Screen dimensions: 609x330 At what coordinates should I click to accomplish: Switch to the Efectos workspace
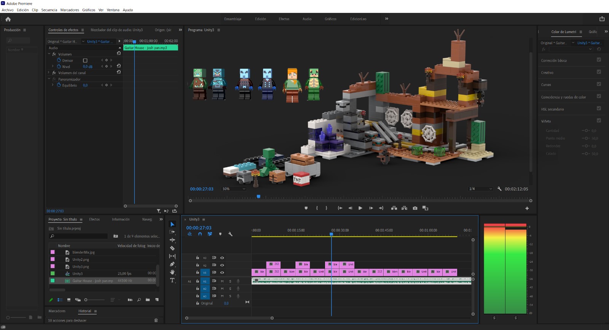click(x=284, y=19)
